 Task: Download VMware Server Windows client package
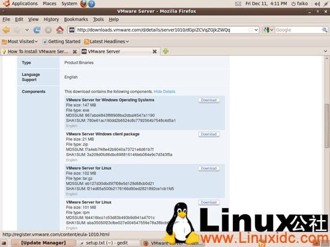[209, 135]
